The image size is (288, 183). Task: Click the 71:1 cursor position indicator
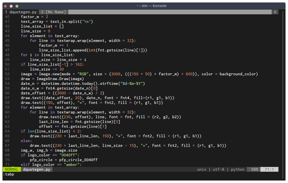click(x=270, y=169)
